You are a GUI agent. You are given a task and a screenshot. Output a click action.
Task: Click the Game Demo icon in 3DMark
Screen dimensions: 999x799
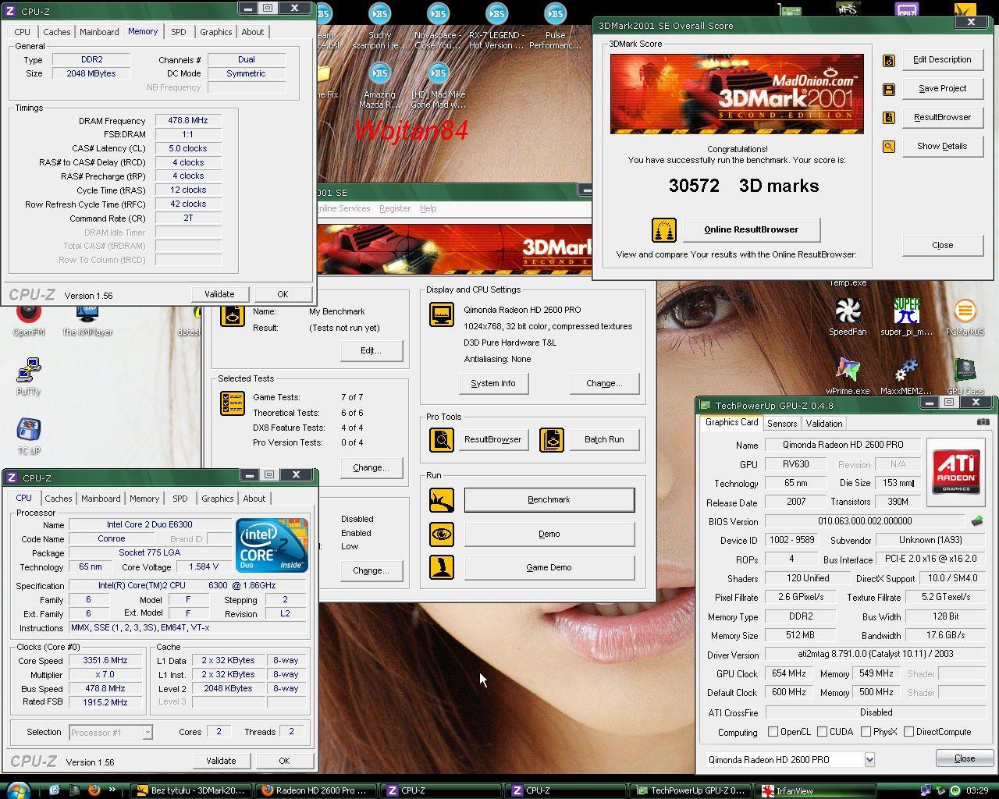coord(442,567)
